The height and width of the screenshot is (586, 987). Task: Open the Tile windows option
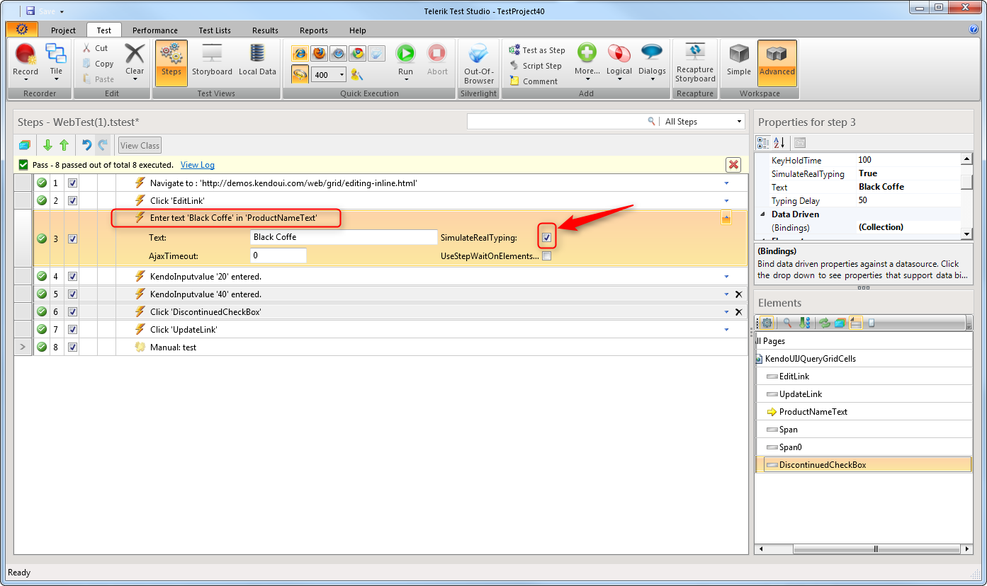56,62
